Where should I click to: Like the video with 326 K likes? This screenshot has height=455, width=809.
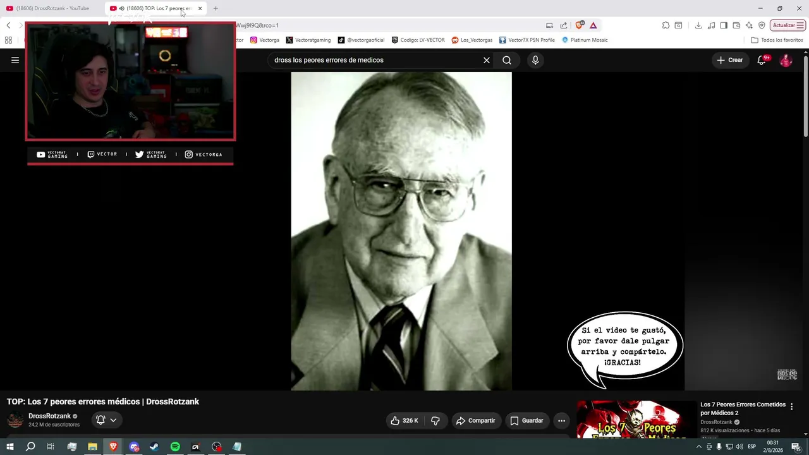click(x=404, y=421)
